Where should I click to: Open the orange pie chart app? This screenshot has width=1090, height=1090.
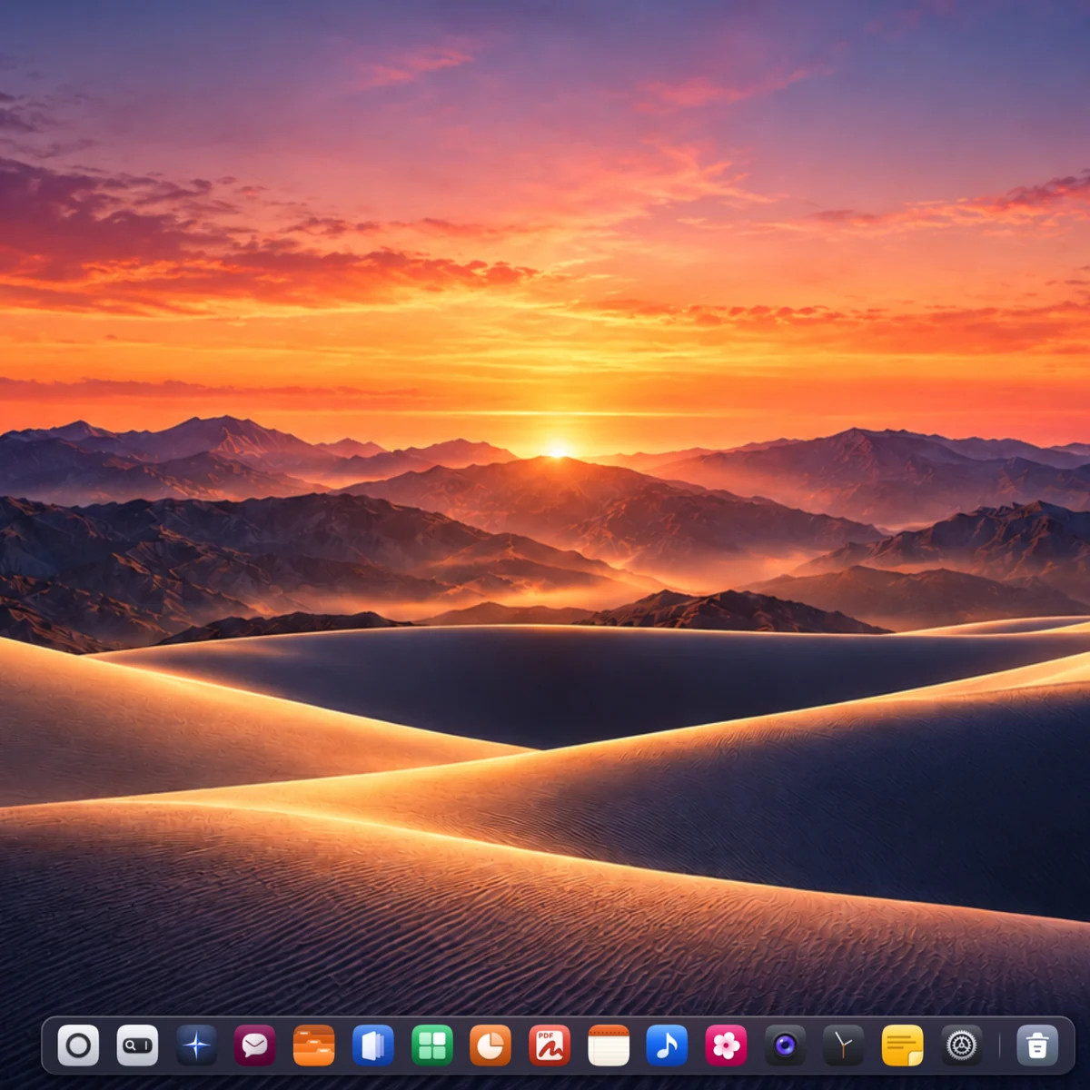(x=490, y=1045)
